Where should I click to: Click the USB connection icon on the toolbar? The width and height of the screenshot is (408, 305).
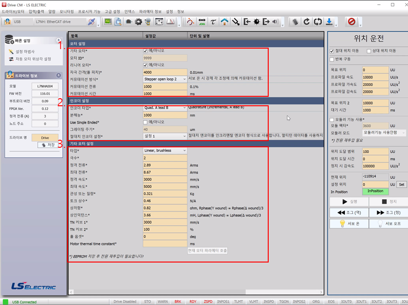coord(8,21)
